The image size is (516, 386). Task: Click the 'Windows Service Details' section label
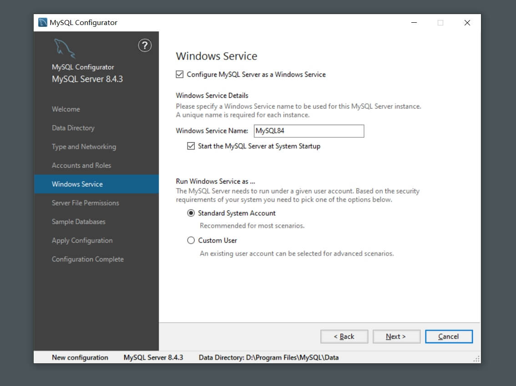(x=212, y=95)
